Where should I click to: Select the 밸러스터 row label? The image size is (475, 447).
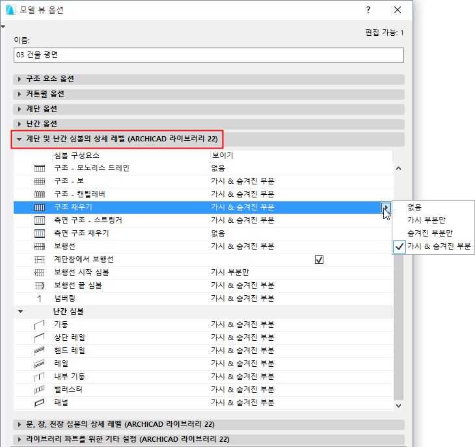pos(68,390)
